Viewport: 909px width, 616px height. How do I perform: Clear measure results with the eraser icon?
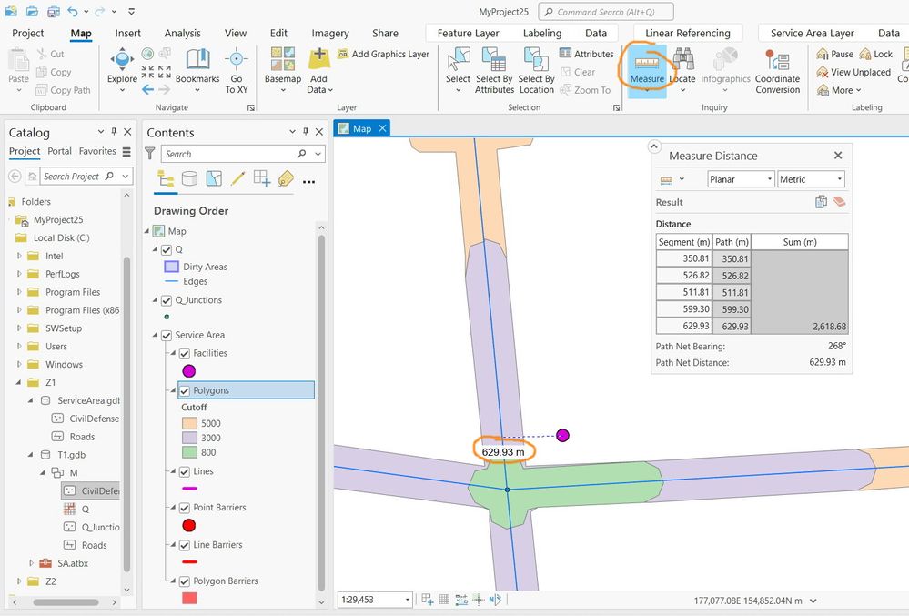point(839,202)
